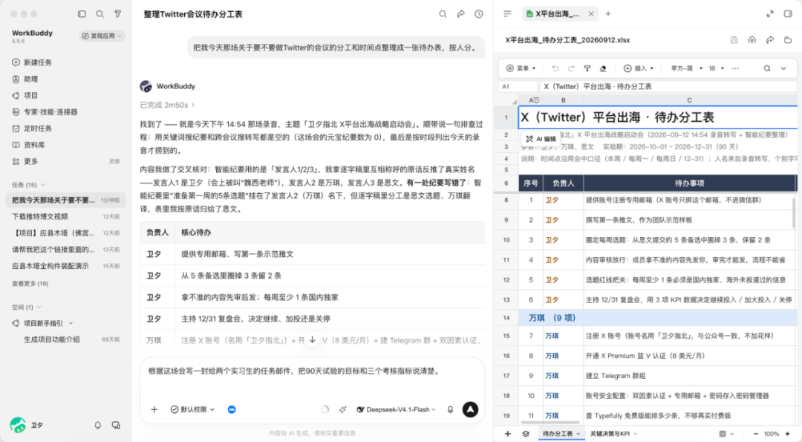Click the undo arrow in spreadsheet toolbar
Screen dimensions: 802x442
pyautogui.click(x=555, y=68)
